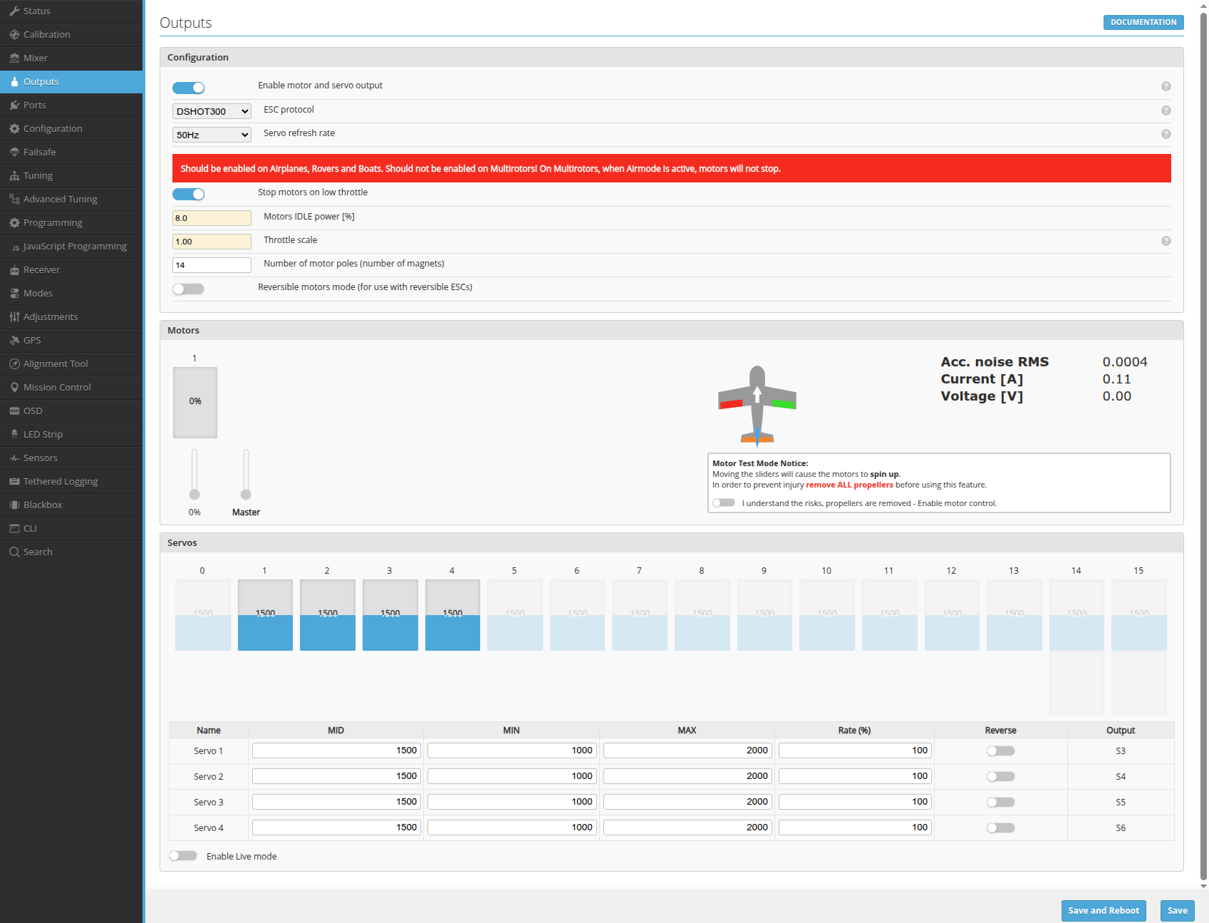Click the GPS satellite icon

[x=14, y=340]
